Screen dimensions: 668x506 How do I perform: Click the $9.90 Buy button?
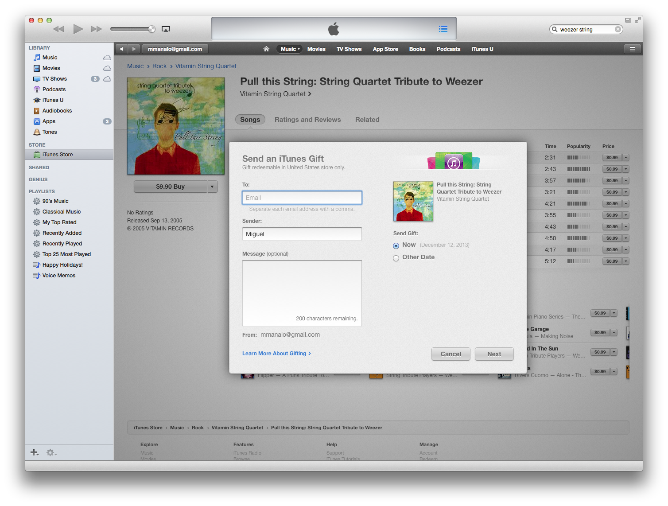[171, 187]
